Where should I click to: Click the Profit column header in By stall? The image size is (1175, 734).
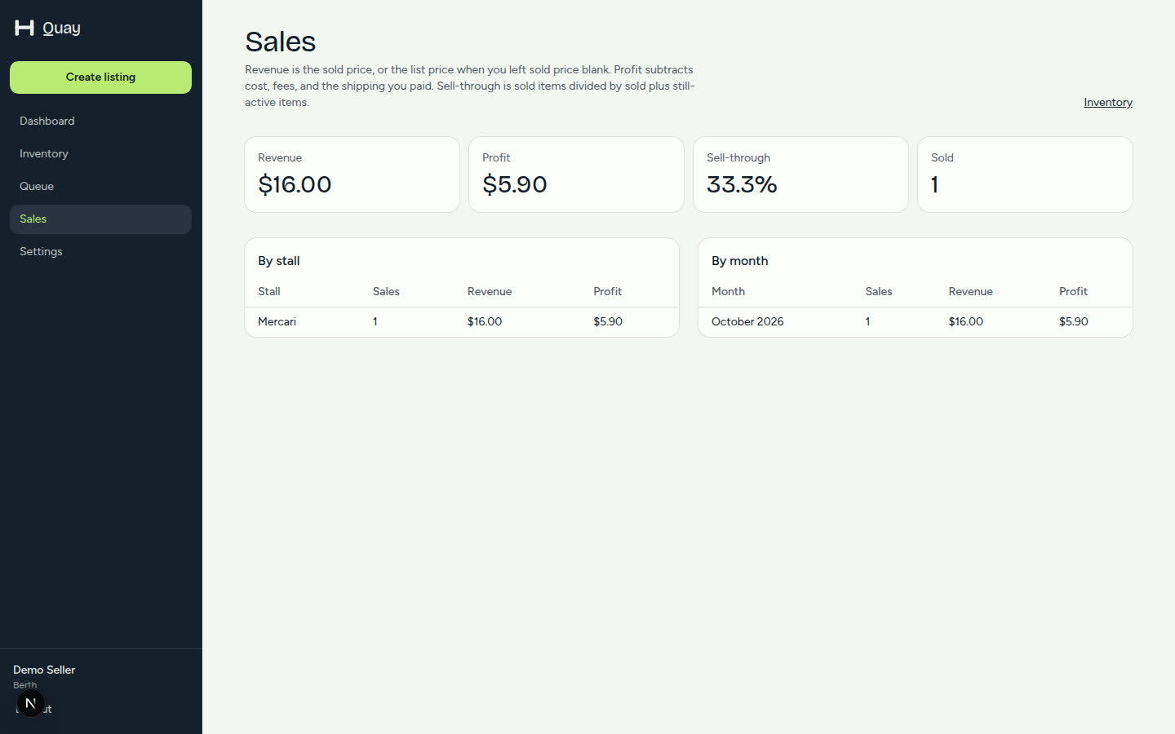(608, 291)
